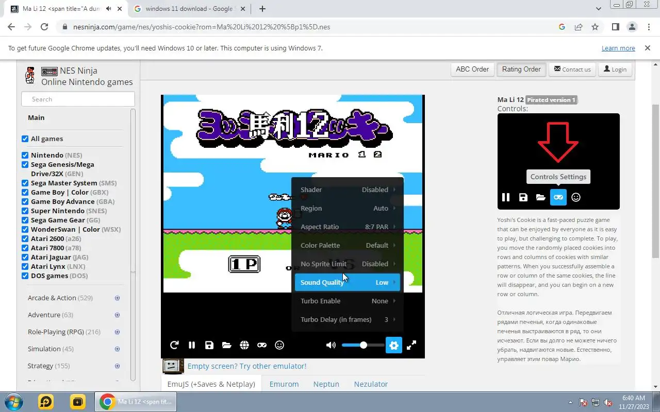Reload the page in Chrome
The width and height of the screenshot is (660, 412).
[x=44, y=27]
